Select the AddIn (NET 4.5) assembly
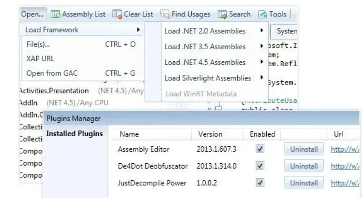Screen dimensions: 363x198 (x=64, y=103)
